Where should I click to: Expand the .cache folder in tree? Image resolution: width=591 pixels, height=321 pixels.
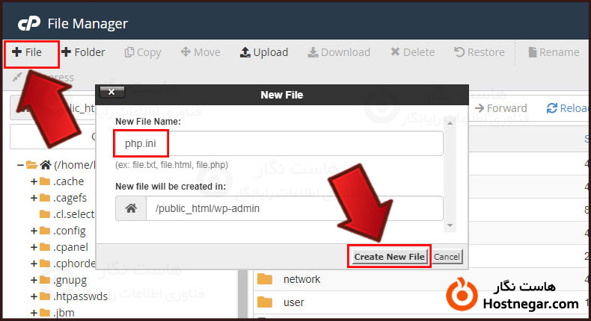point(34,181)
